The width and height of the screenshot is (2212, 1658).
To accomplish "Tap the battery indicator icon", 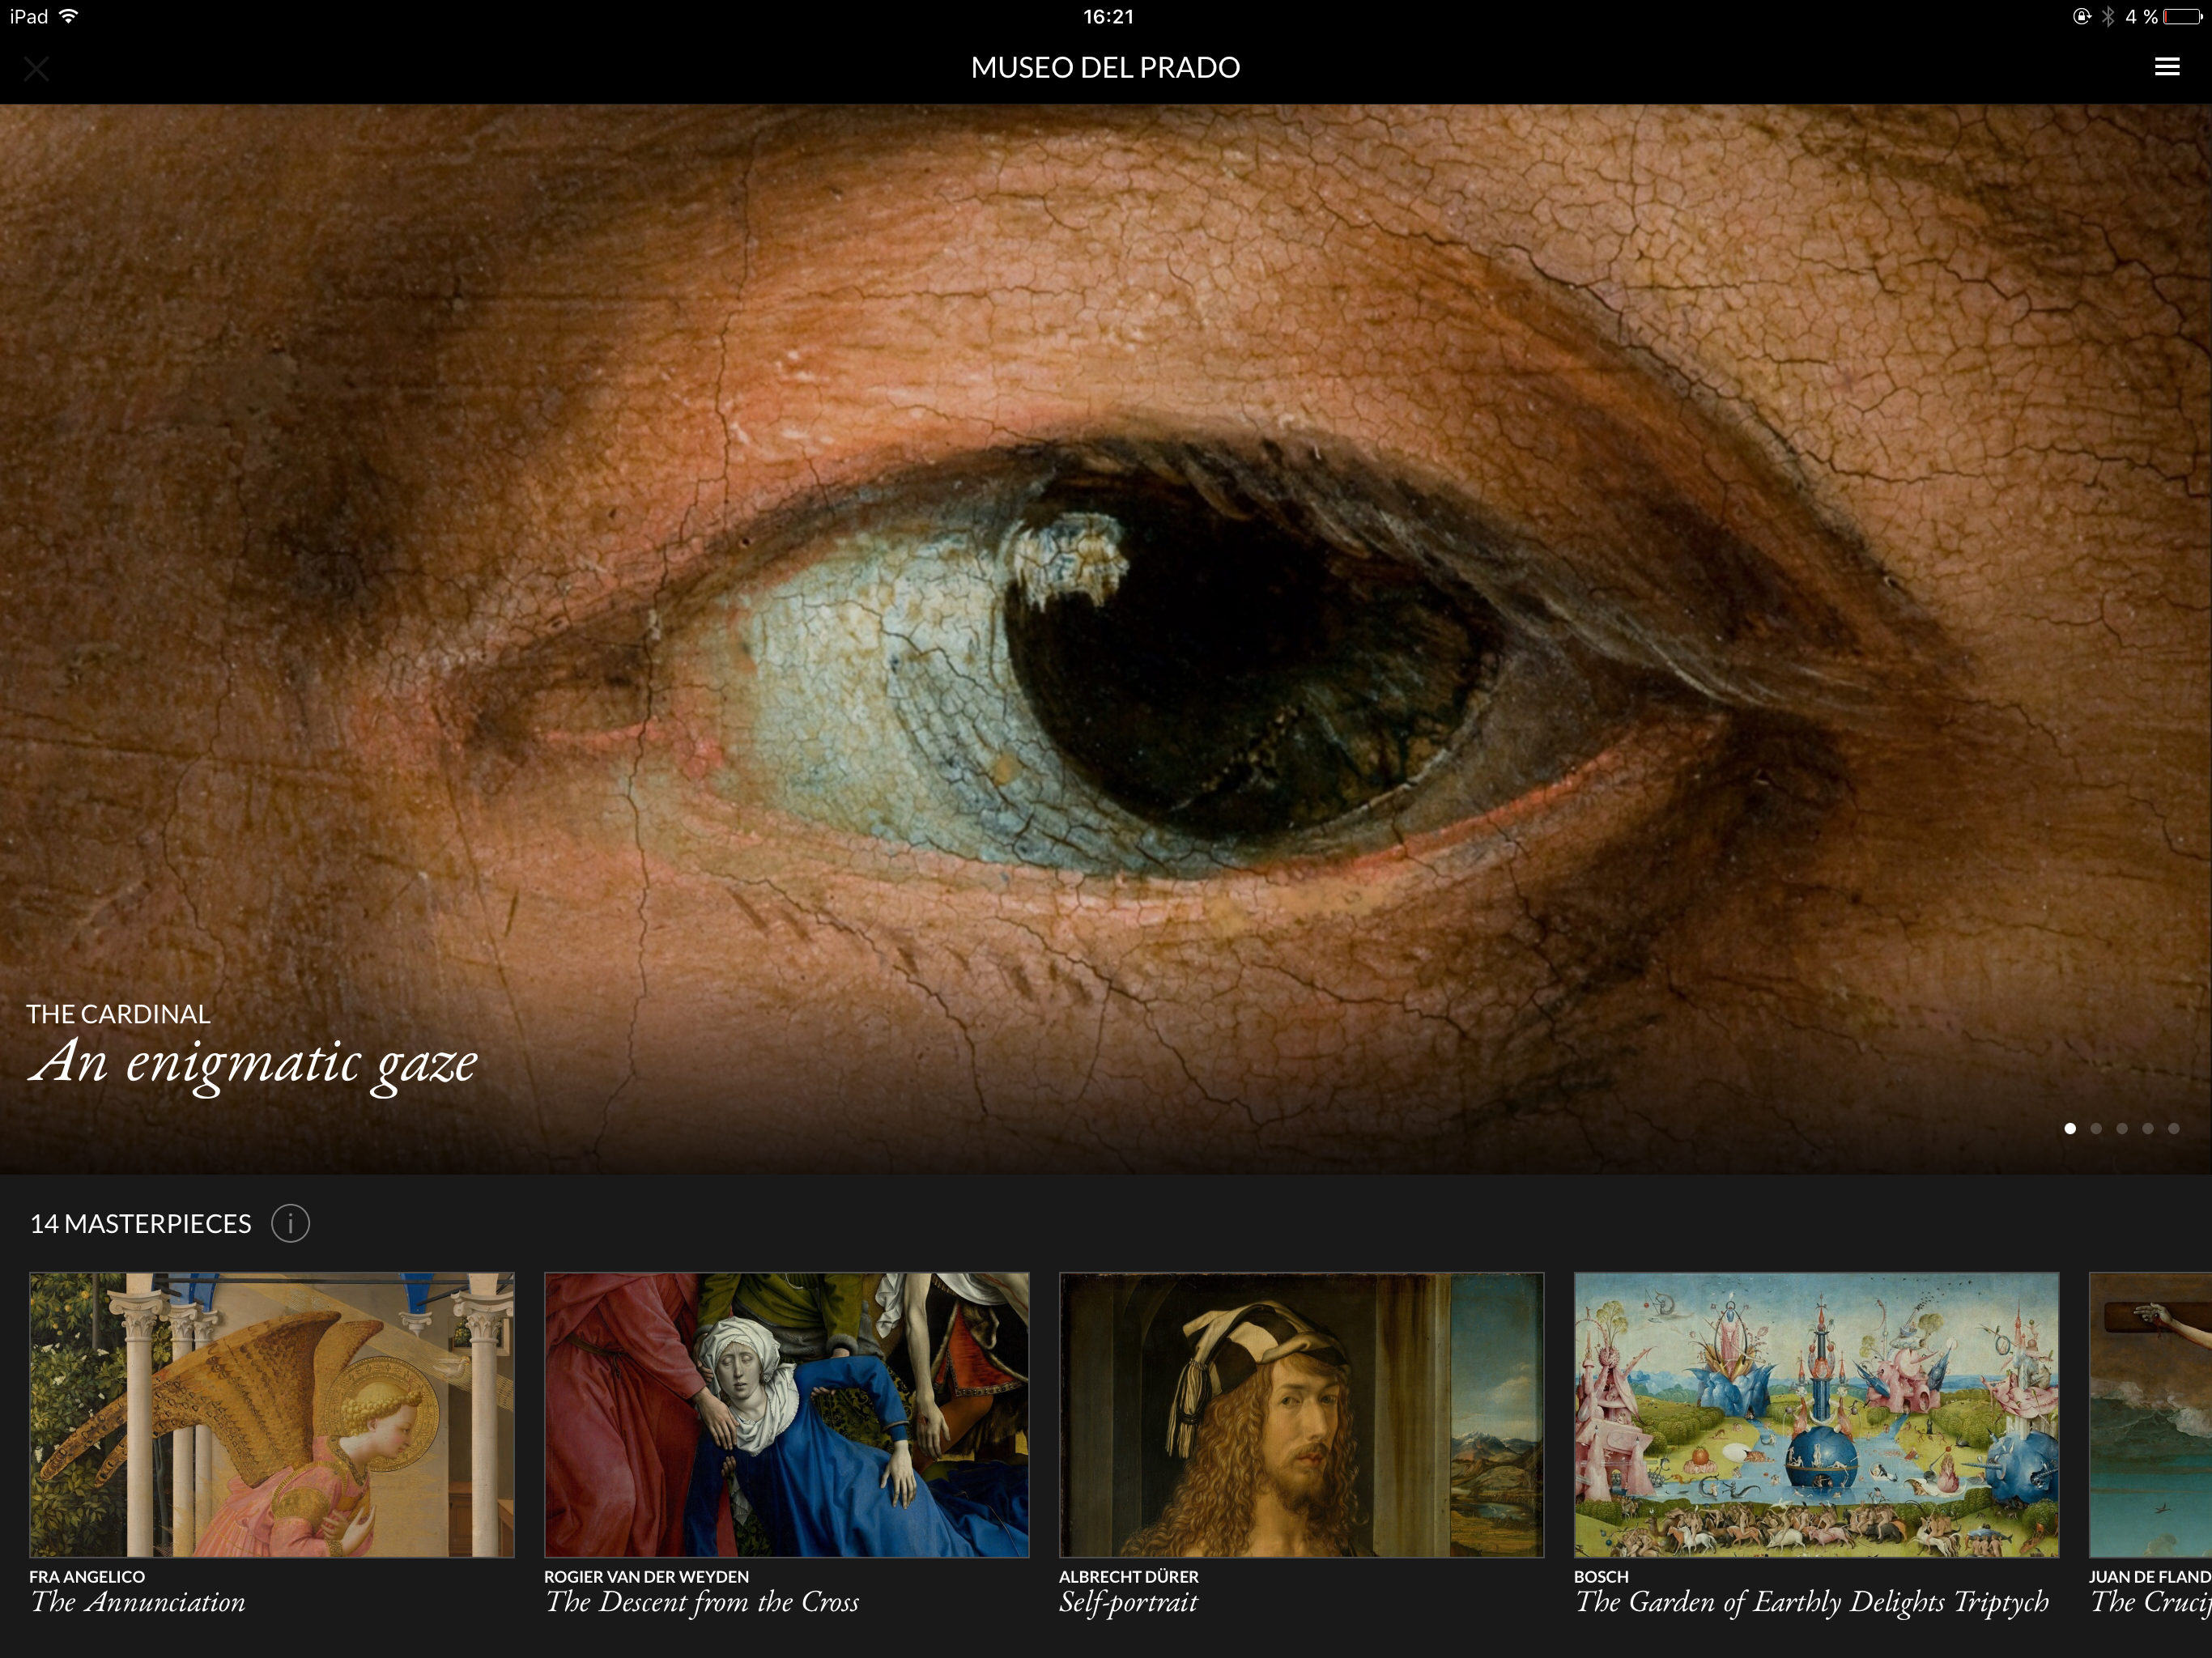I will (x=2182, y=16).
